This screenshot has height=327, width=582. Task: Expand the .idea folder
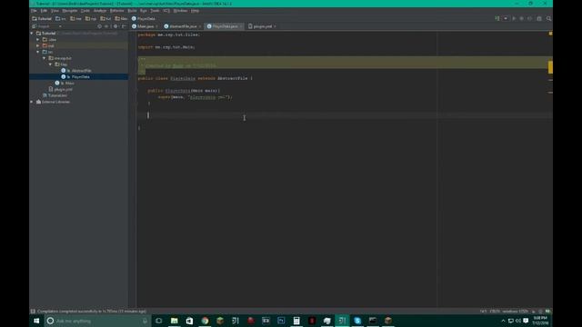point(38,39)
